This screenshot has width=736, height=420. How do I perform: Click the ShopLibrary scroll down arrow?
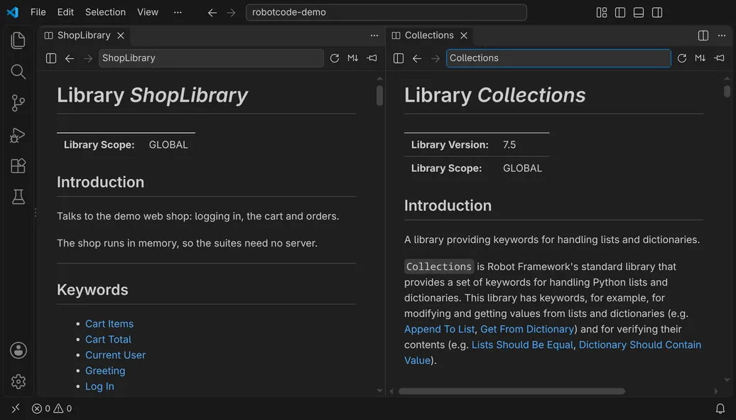tap(379, 390)
